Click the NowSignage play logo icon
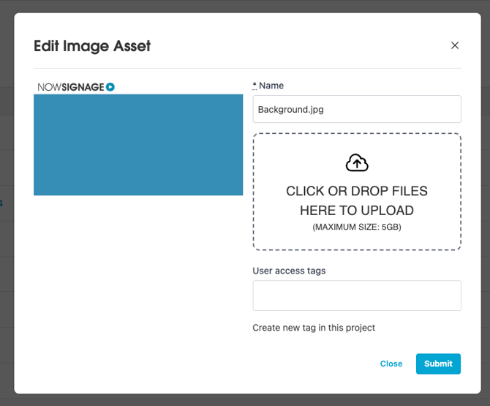Image resolution: width=490 pixels, height=406 pixels. point(110,87)
